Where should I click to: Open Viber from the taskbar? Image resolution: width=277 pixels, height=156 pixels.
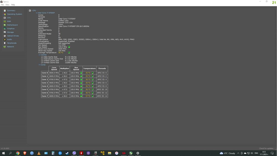click(x=74, y=153)
